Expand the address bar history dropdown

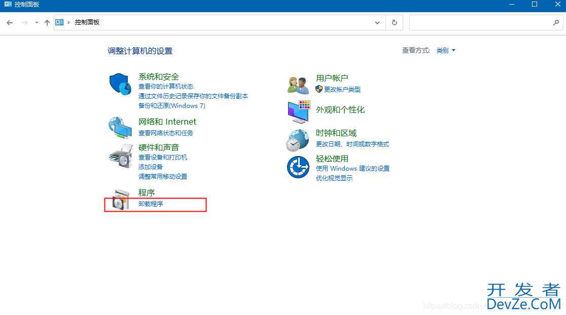(377, 23)
